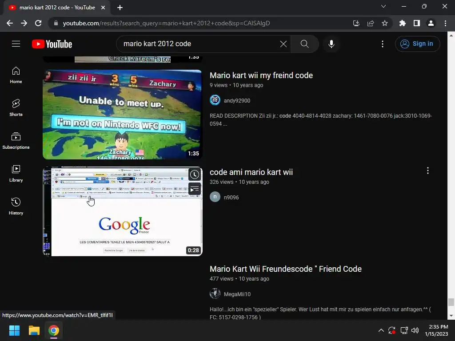The height and width of the screenshot is (341, 455).
Task: Click the Chrome taskbar icon
Action: 54,330
